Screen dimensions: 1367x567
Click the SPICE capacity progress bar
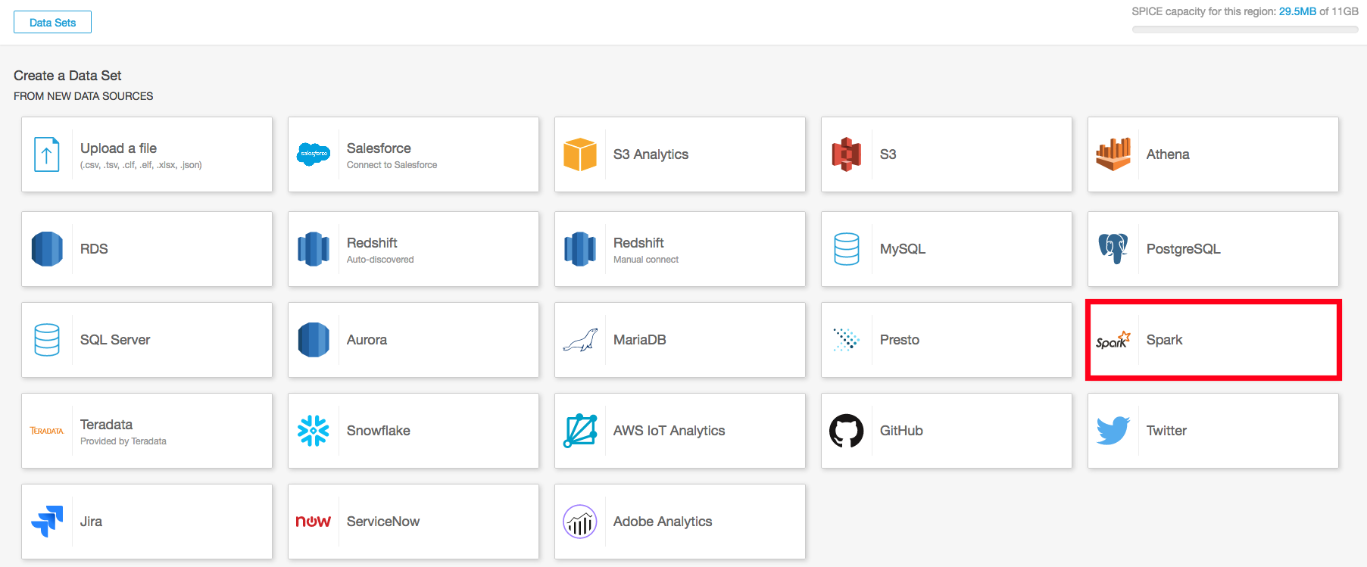pyautogui.click(x=1245, y=30)
